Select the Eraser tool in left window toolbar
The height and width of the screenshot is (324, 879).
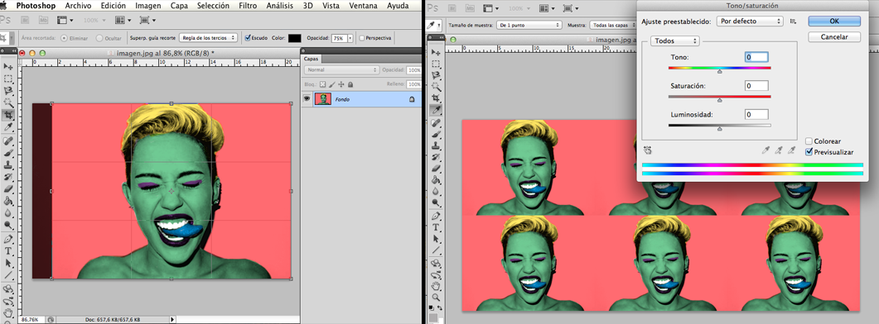coord(8,188)
